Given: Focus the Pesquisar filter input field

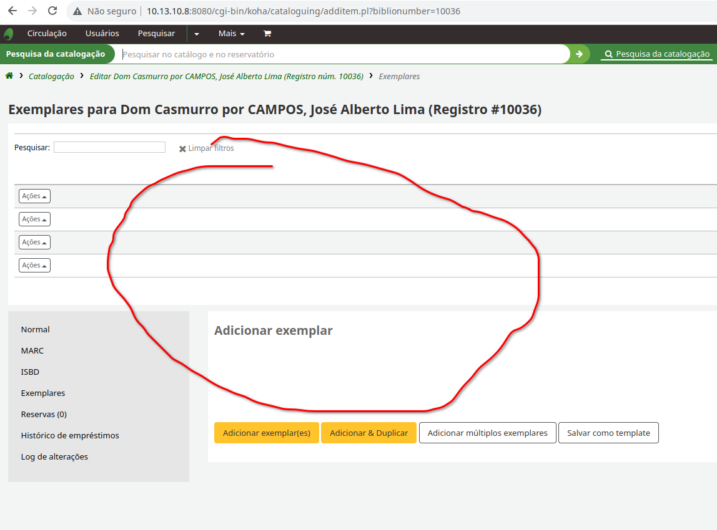Looking at the screenshot, I should click(109, 148).
